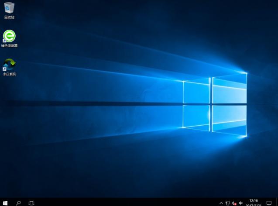This screenshot has width=278, height=206.
Task: Show hidden system tray icons
Action: tap(221, 203)
